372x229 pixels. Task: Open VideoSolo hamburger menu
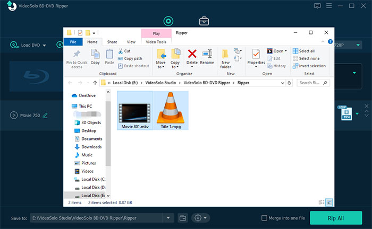click(329, 6)
